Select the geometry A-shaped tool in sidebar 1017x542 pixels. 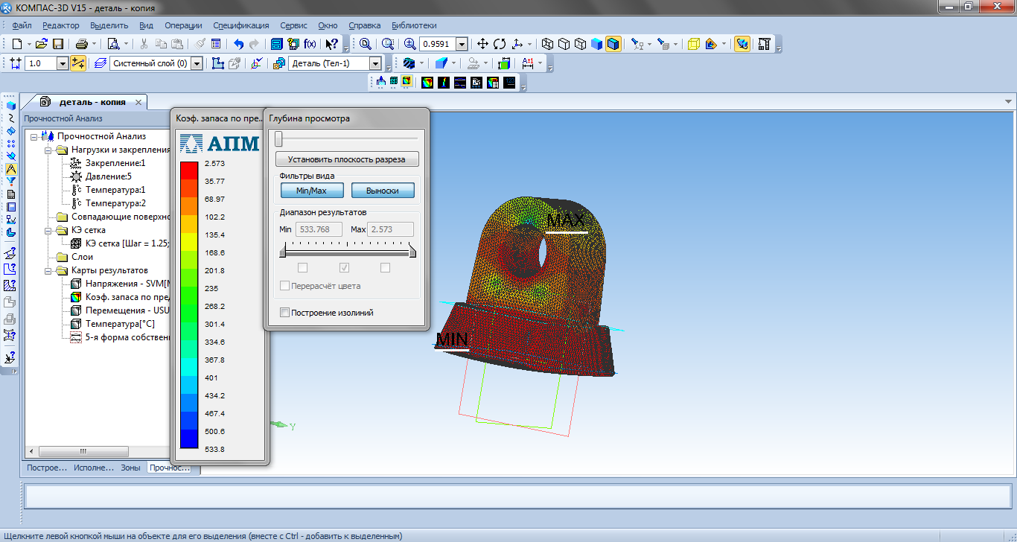click(11, 168)
